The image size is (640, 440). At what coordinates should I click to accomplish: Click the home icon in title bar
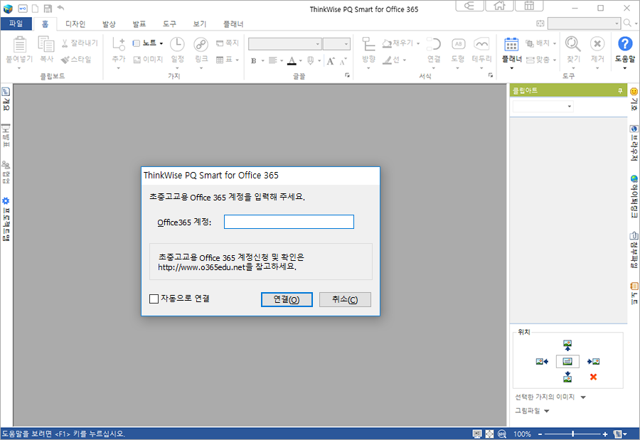pos(499,6)
